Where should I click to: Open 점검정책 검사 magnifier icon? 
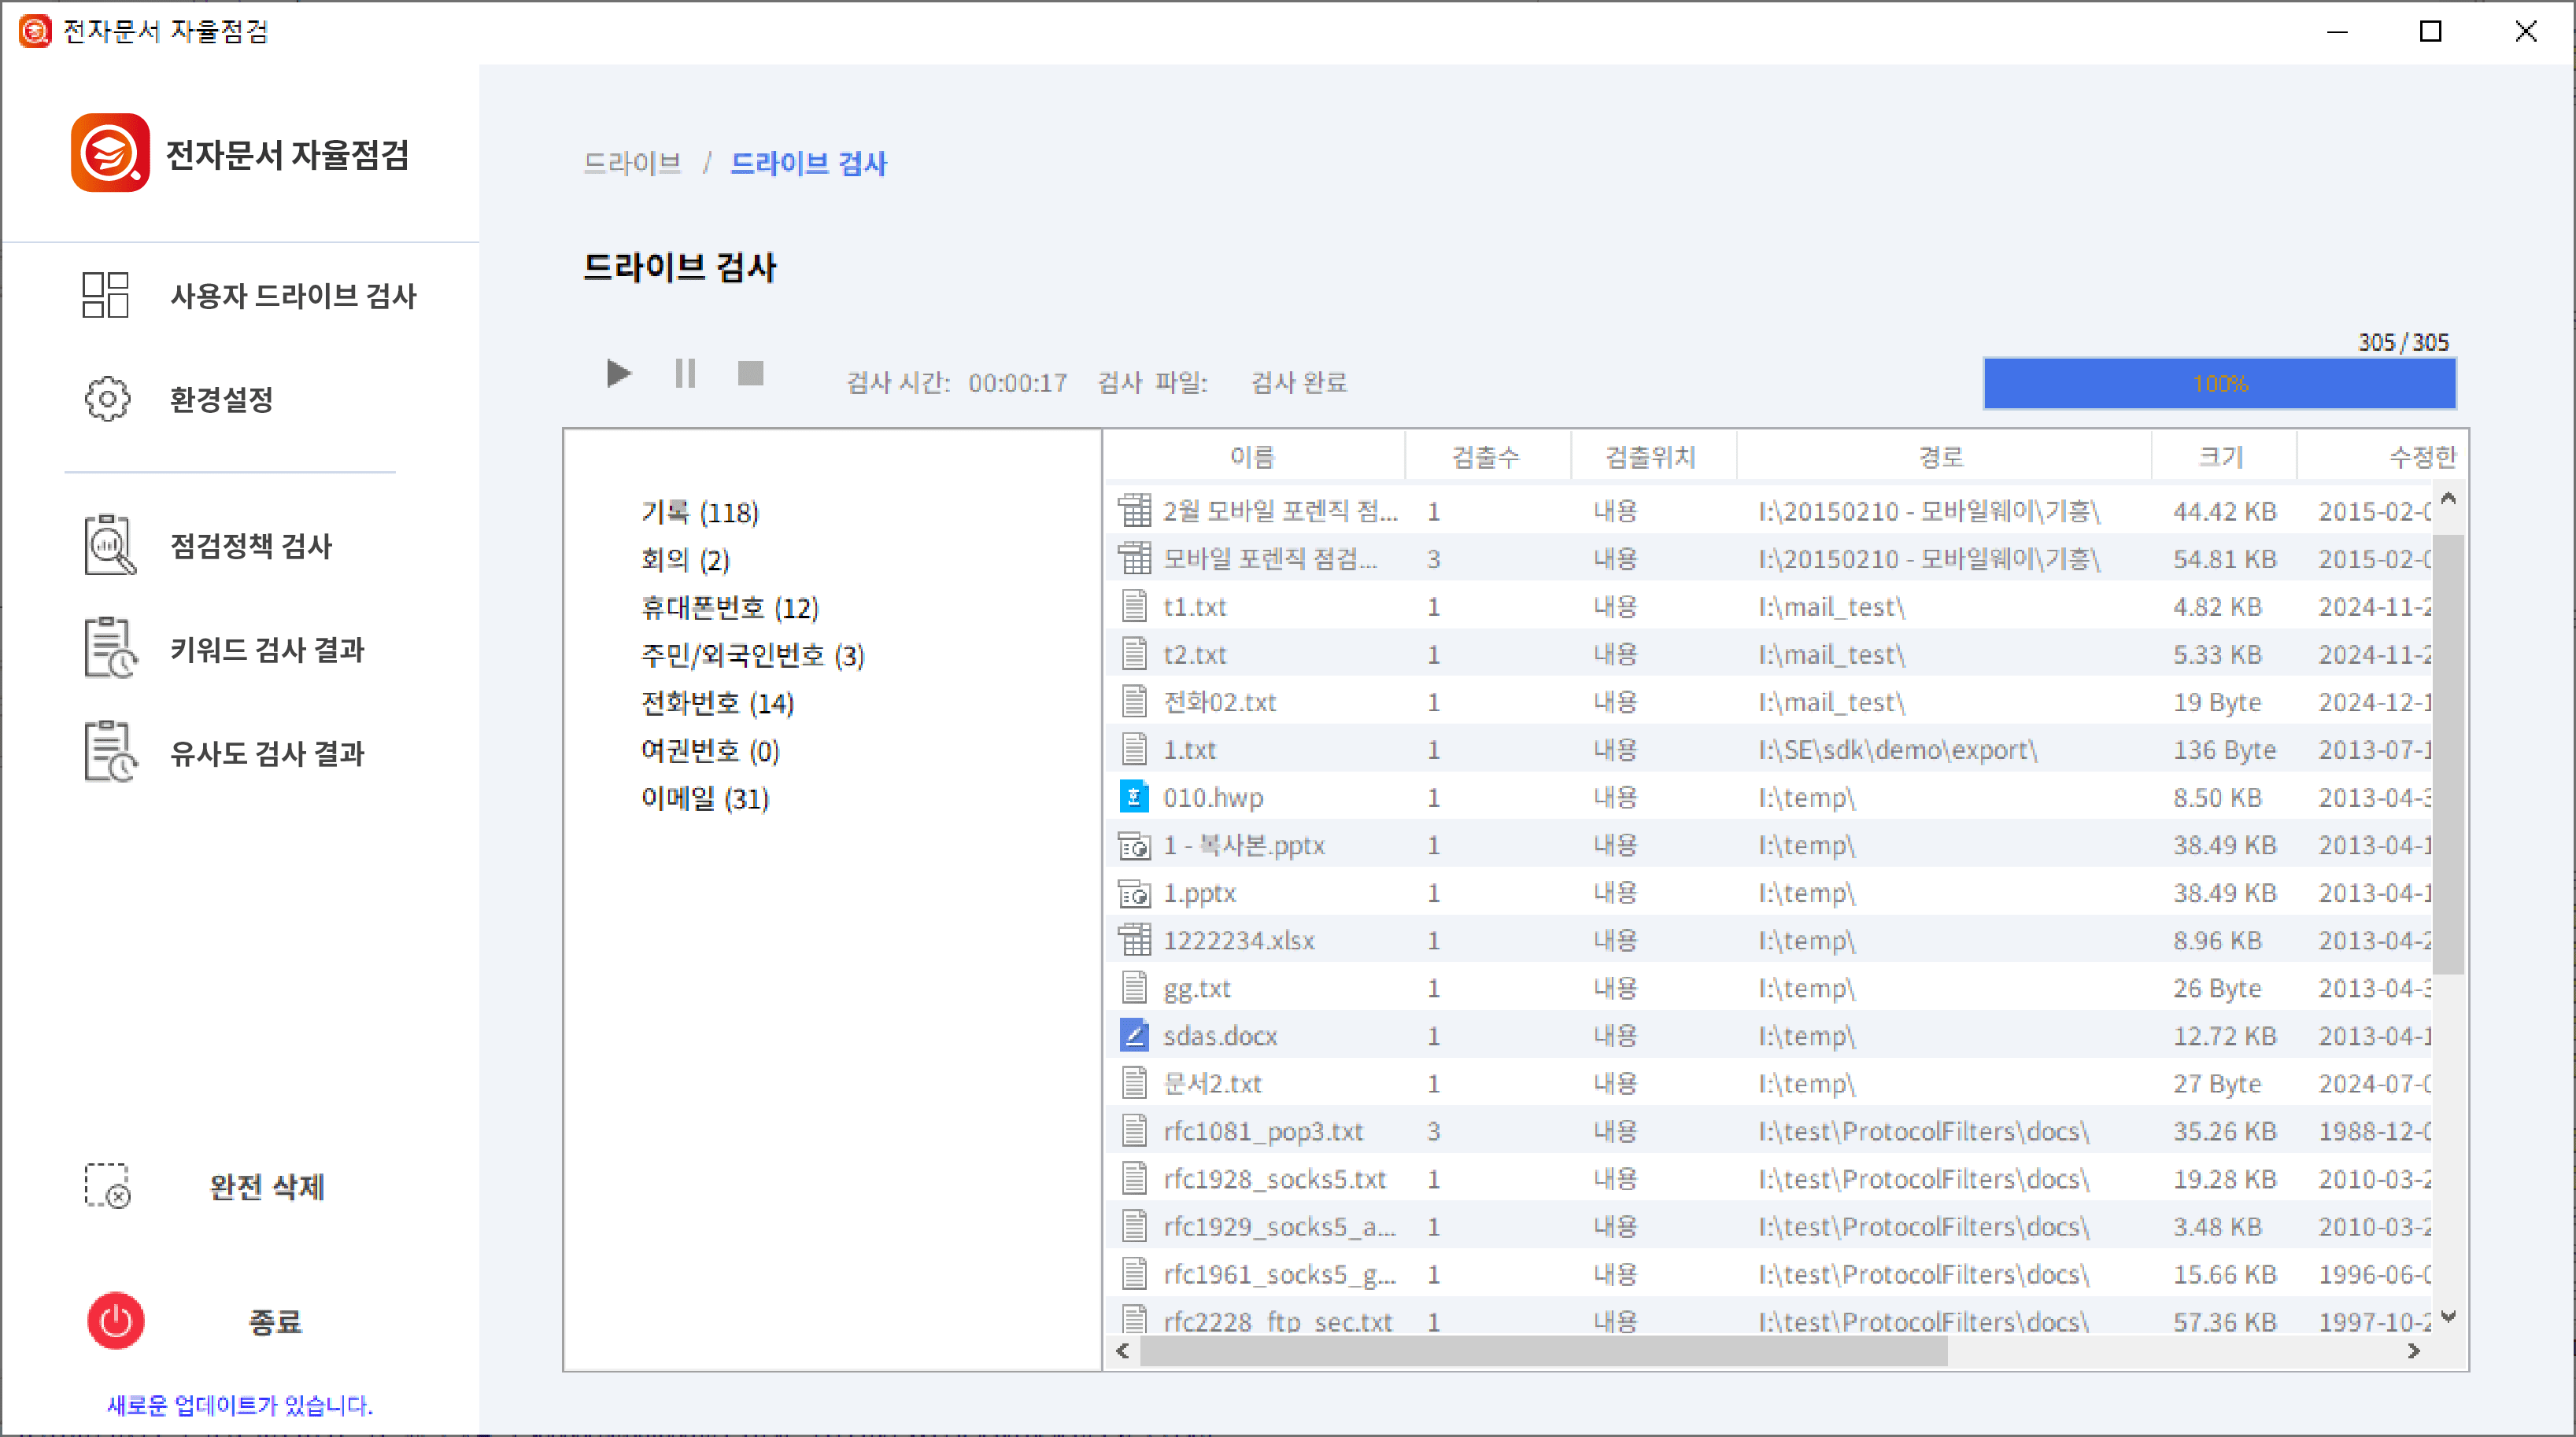click(109, 544)
